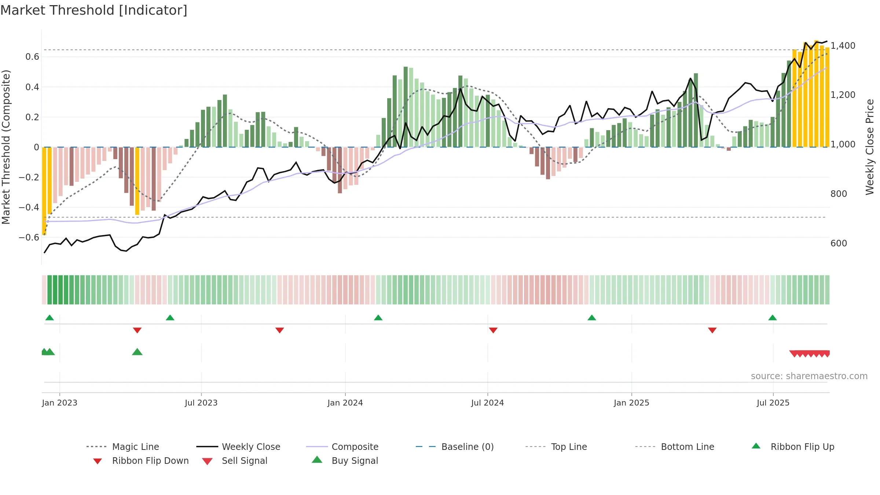Click the Ribbon Flip Up marker after Jan 2024
This screenshot has width=880, height=495.
tap(378, 318)
